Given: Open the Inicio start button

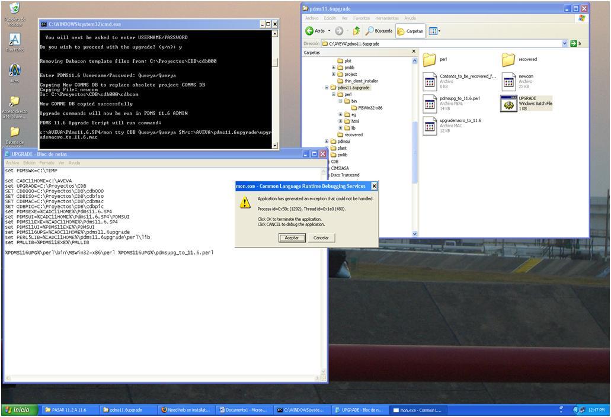Looking at the screenshot, I should tap(20, 410).
